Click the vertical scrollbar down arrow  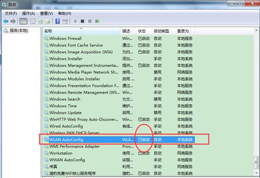(x=256, y=173)
